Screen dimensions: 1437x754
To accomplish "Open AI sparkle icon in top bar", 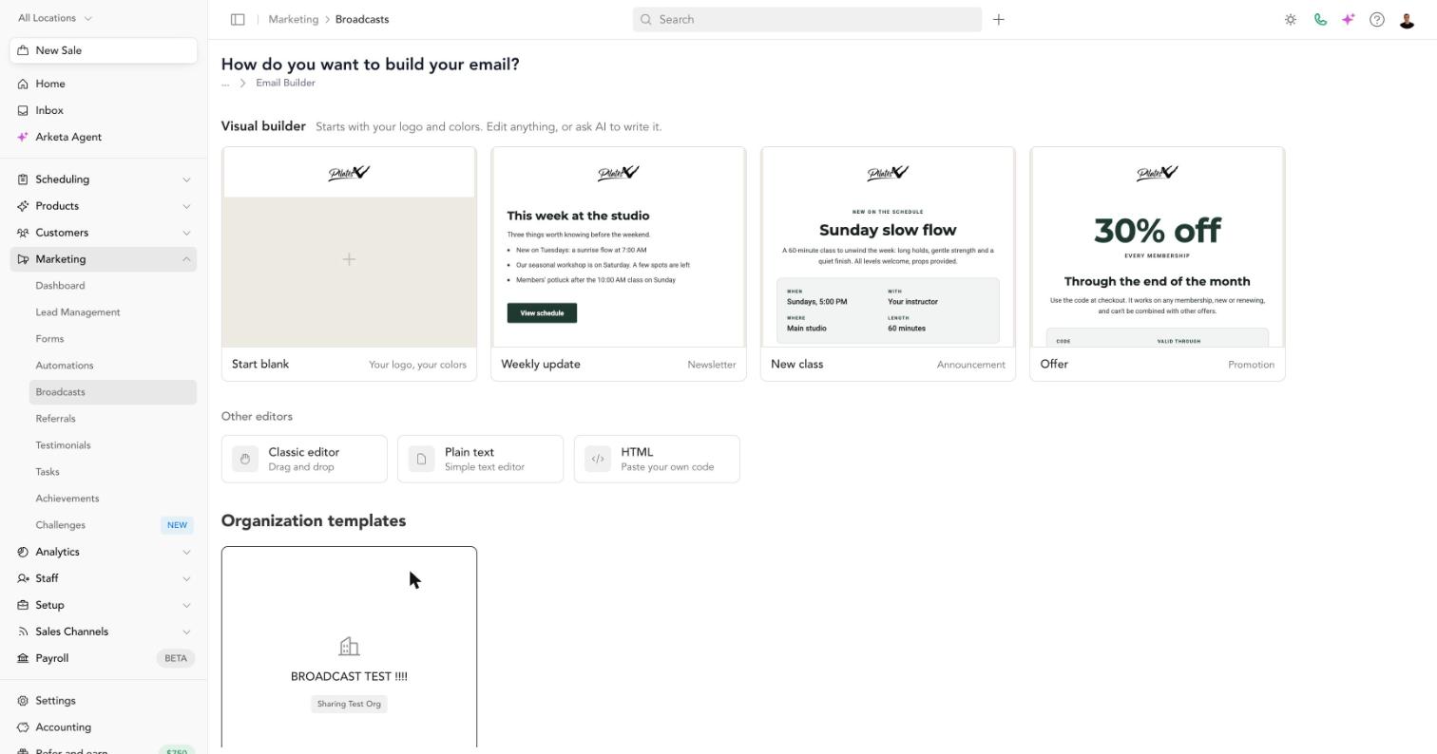I will [x=1348, y=19].
